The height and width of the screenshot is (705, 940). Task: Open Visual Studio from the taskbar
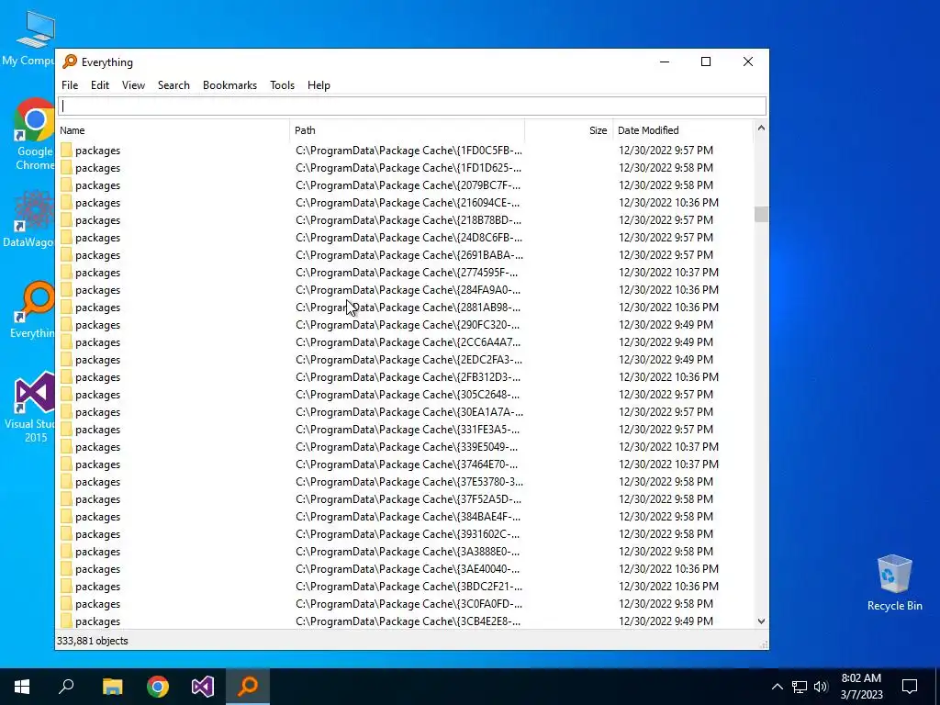tap(203, 687)
